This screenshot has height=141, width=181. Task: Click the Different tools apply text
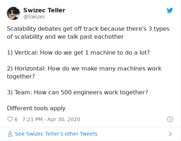click(x=36, y=108)
